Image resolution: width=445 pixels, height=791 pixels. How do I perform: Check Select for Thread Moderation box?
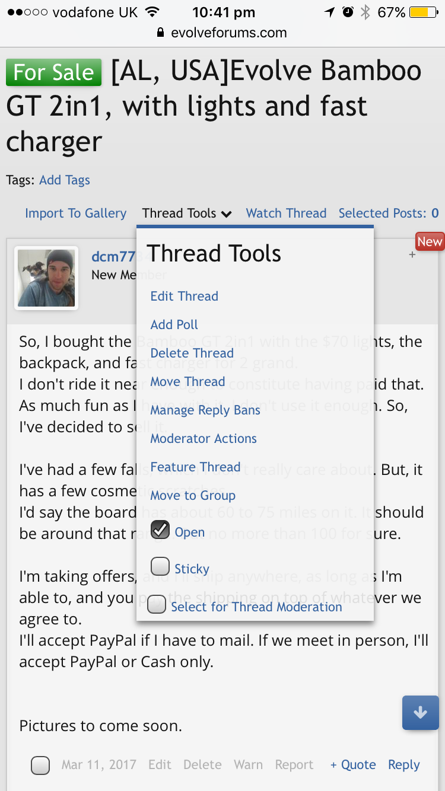pyautogui.click(x=157, y=604)
